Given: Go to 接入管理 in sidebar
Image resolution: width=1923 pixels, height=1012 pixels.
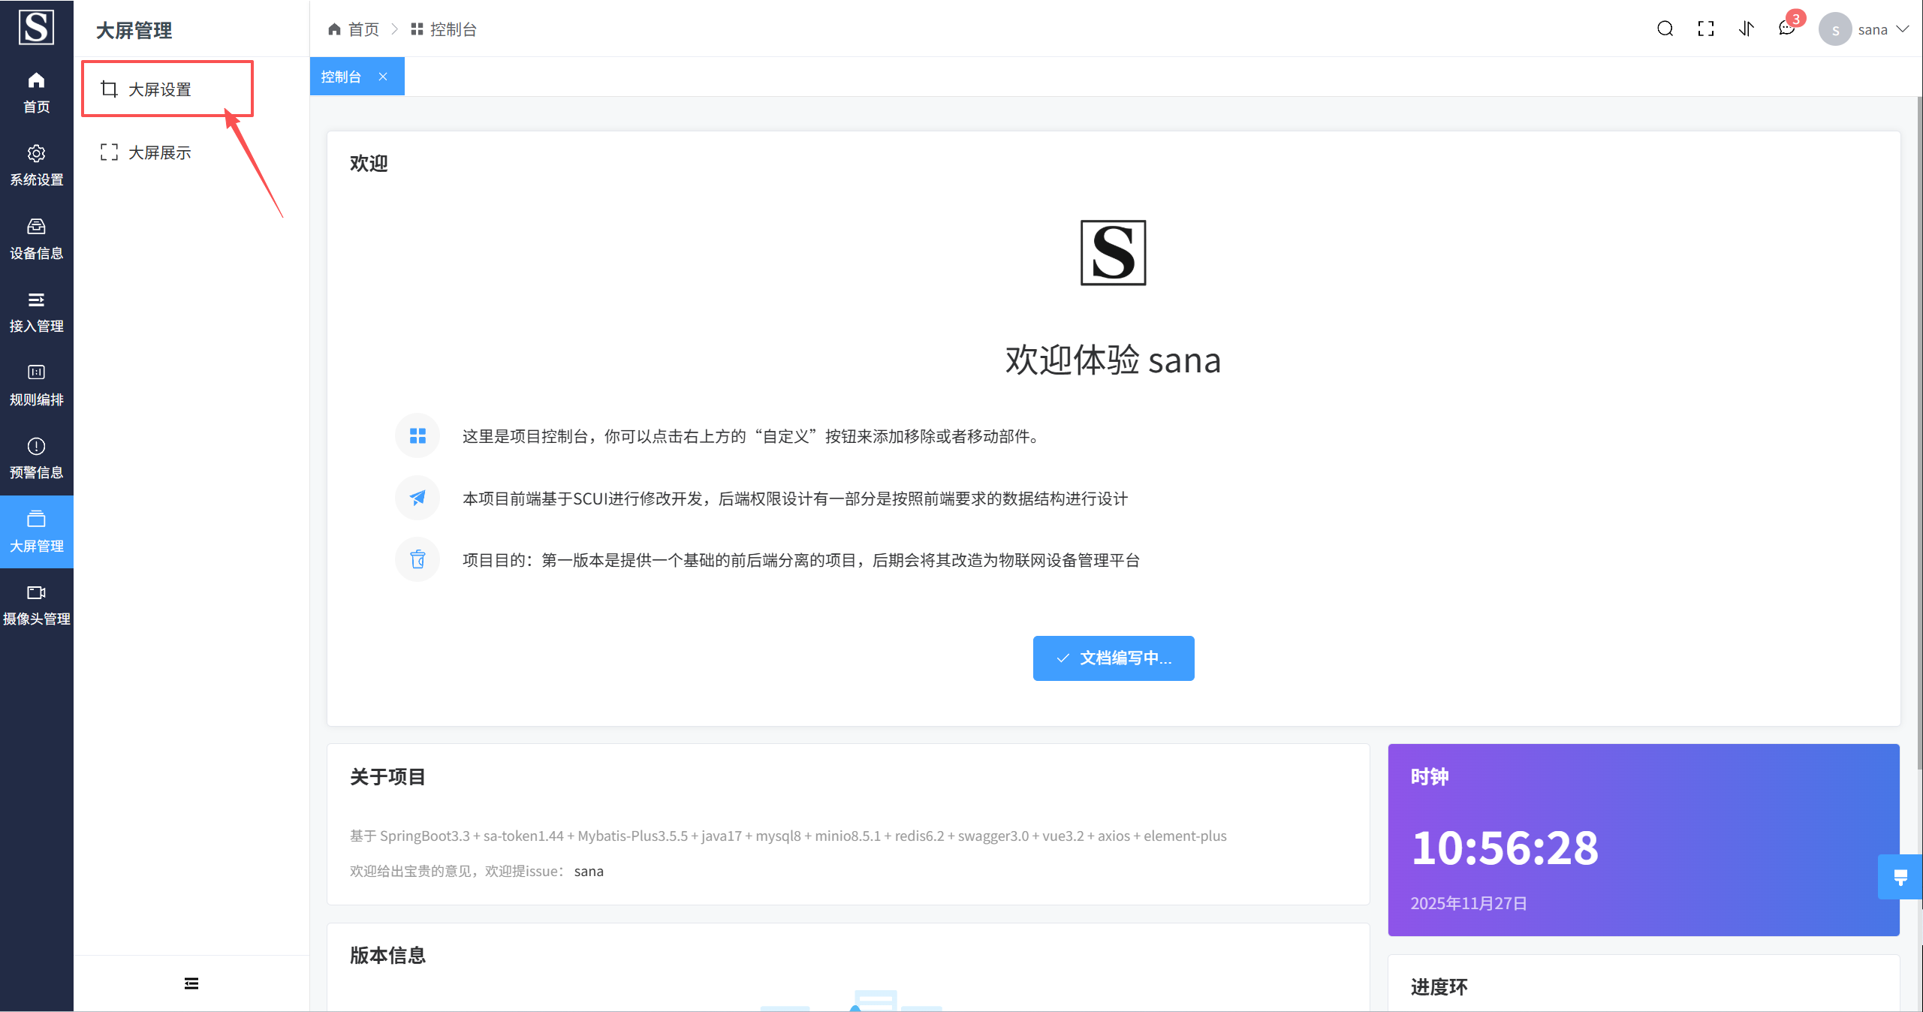Looking at the screenshot, I should (36, 312).
